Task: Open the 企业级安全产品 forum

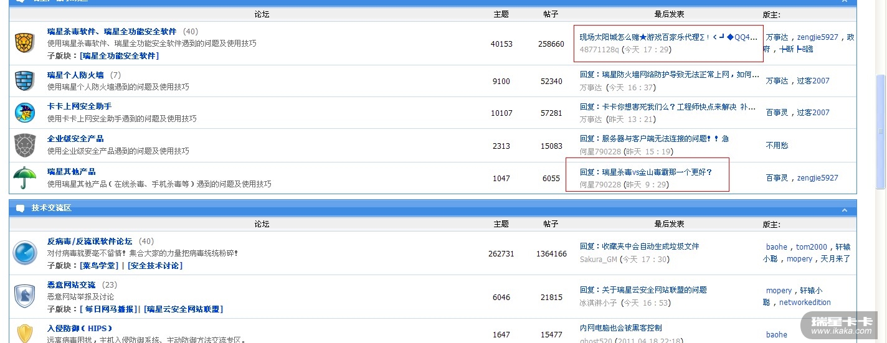Action: click(x=75, y=139)
